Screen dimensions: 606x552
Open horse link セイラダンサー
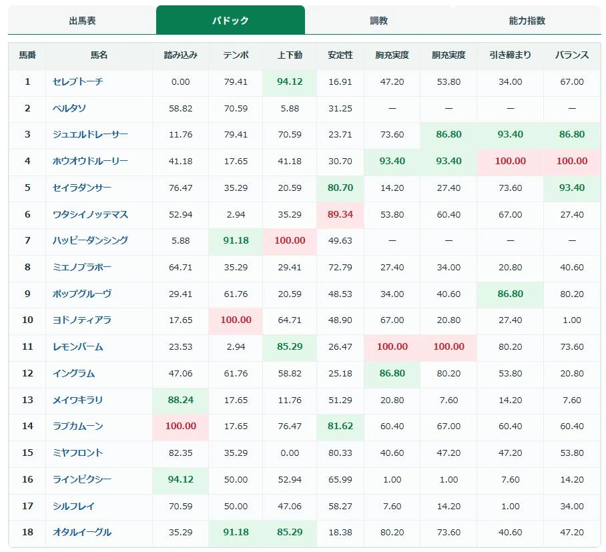(82, 188)
